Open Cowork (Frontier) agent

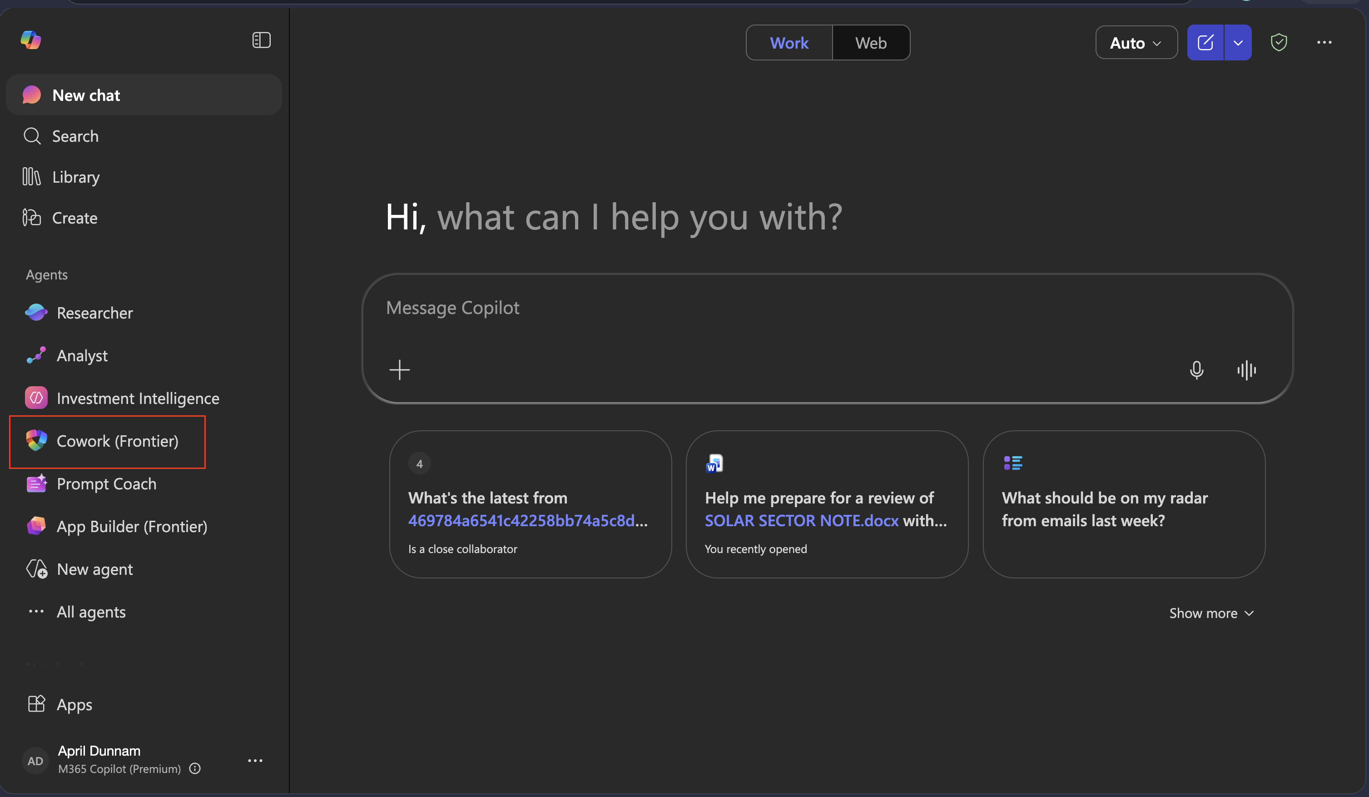pos(117,441)
